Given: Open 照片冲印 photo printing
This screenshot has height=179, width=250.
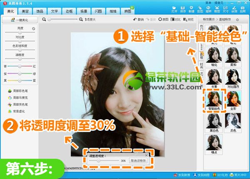Looking at the screenshot, I should point(238,175).
